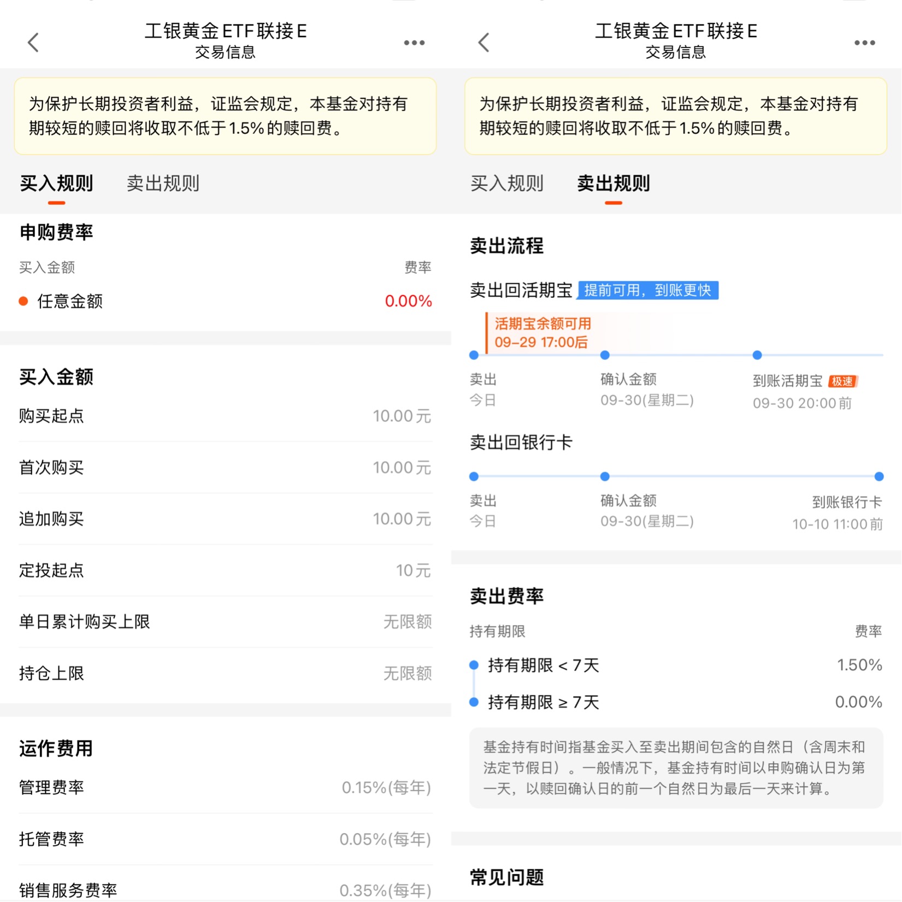The image size is (902, 902).
Task: Click 持有期限 < 7天 fee row
Action: [676, 665]
